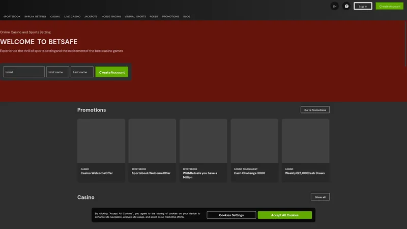The image size is (407, 229).
Task: Open the help question mark icon
Action: click(346, 6)
